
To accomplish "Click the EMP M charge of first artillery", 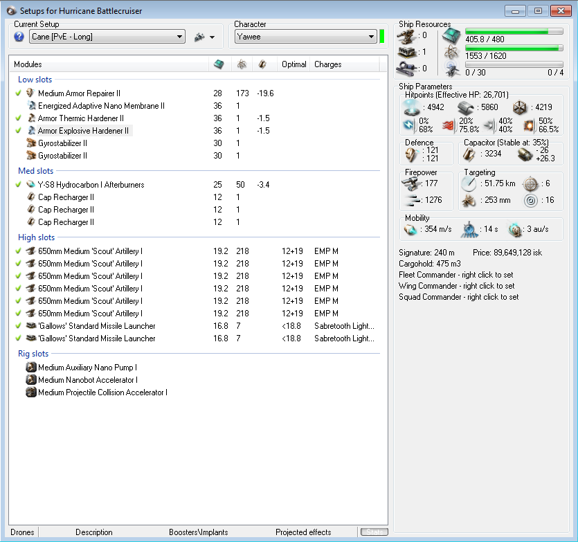I will click(326, 251).
